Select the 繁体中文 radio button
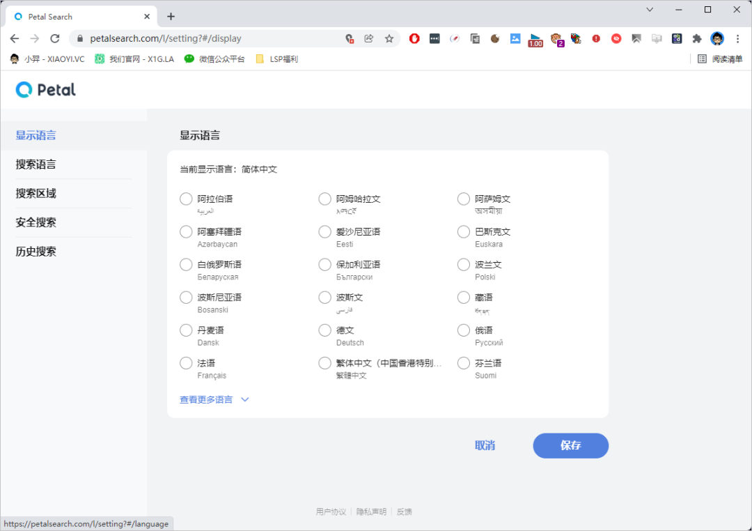752x531 pixels. click(x=324, y=363)
